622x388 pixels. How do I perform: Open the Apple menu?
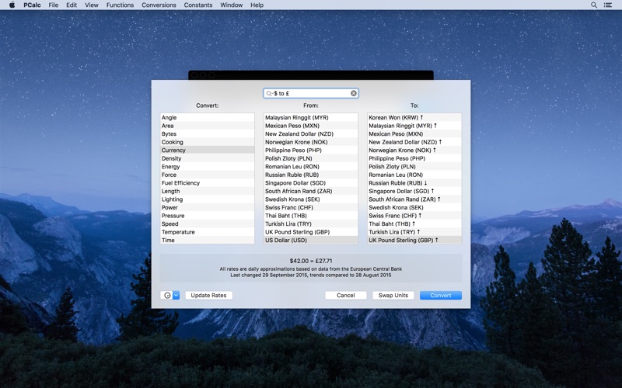12,5
